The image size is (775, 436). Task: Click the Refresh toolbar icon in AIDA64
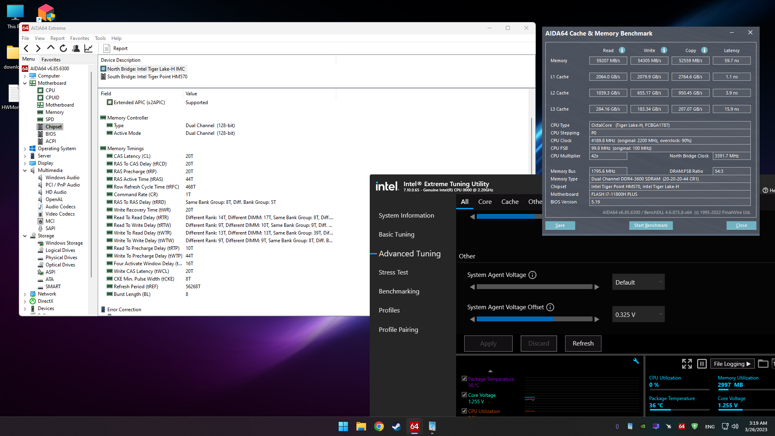(63, 48)
